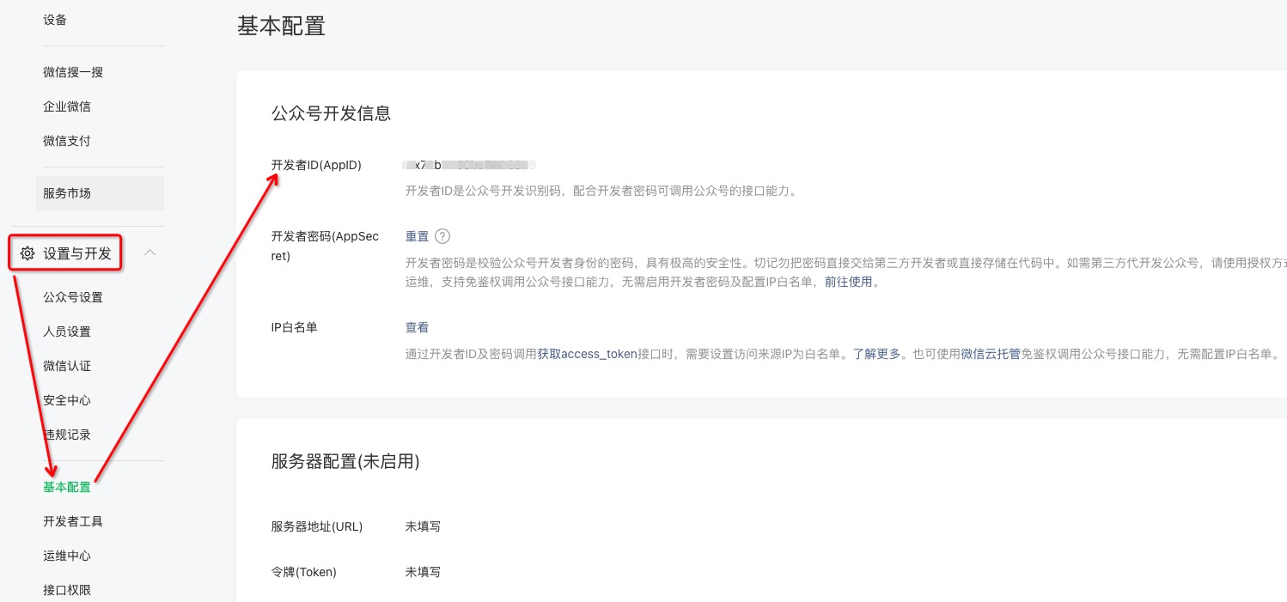Click 查看 for the IP白名单

(x=417, y=327)
